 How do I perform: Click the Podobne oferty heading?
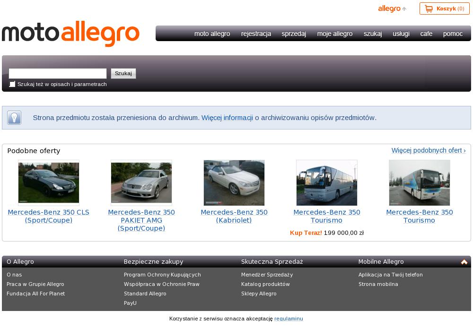pyautogui.click(x=34, y=151)
